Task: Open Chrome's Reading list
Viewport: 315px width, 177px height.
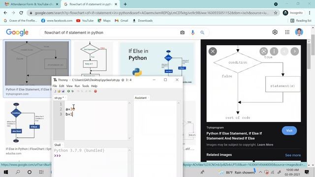Action: (x=301, y=21)
